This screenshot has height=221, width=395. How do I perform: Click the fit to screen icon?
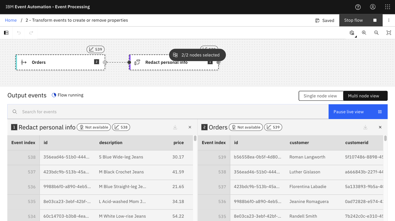point(389,33)
